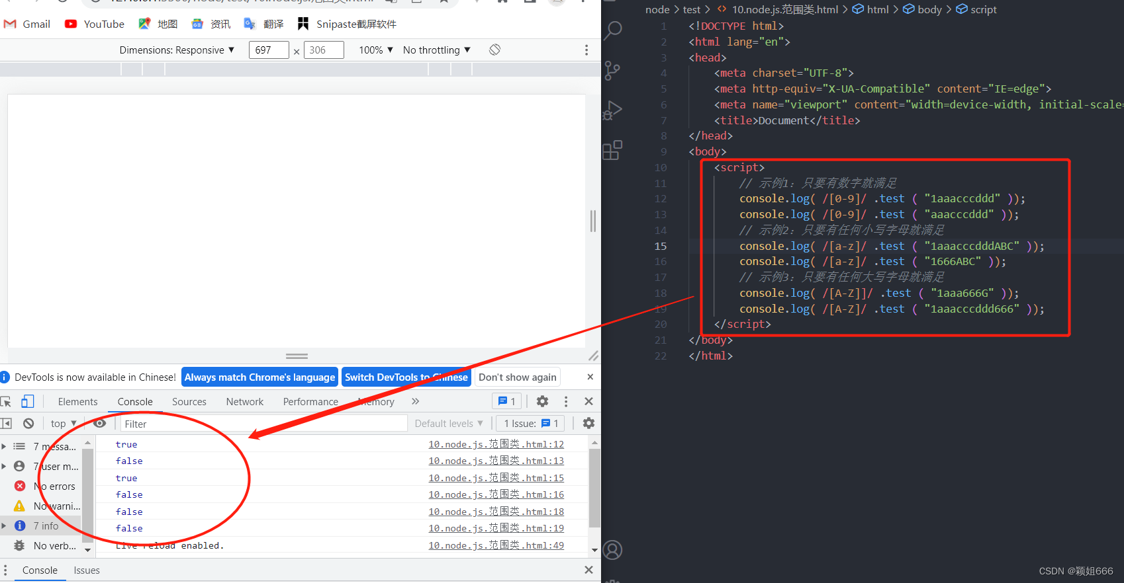Viewport: 1124px width, 583px height.
Task: Open source link html:49
Action: pos(496,545)
